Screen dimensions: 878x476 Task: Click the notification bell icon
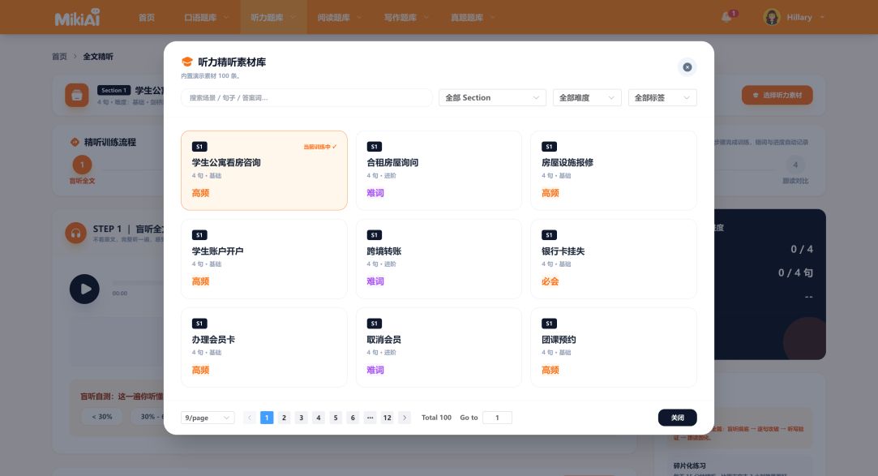coord(727,17)
